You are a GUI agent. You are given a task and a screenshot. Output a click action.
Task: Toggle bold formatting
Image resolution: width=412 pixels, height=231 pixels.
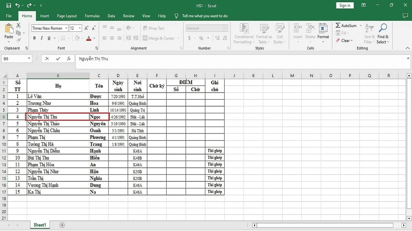click(x=34, y=38)
